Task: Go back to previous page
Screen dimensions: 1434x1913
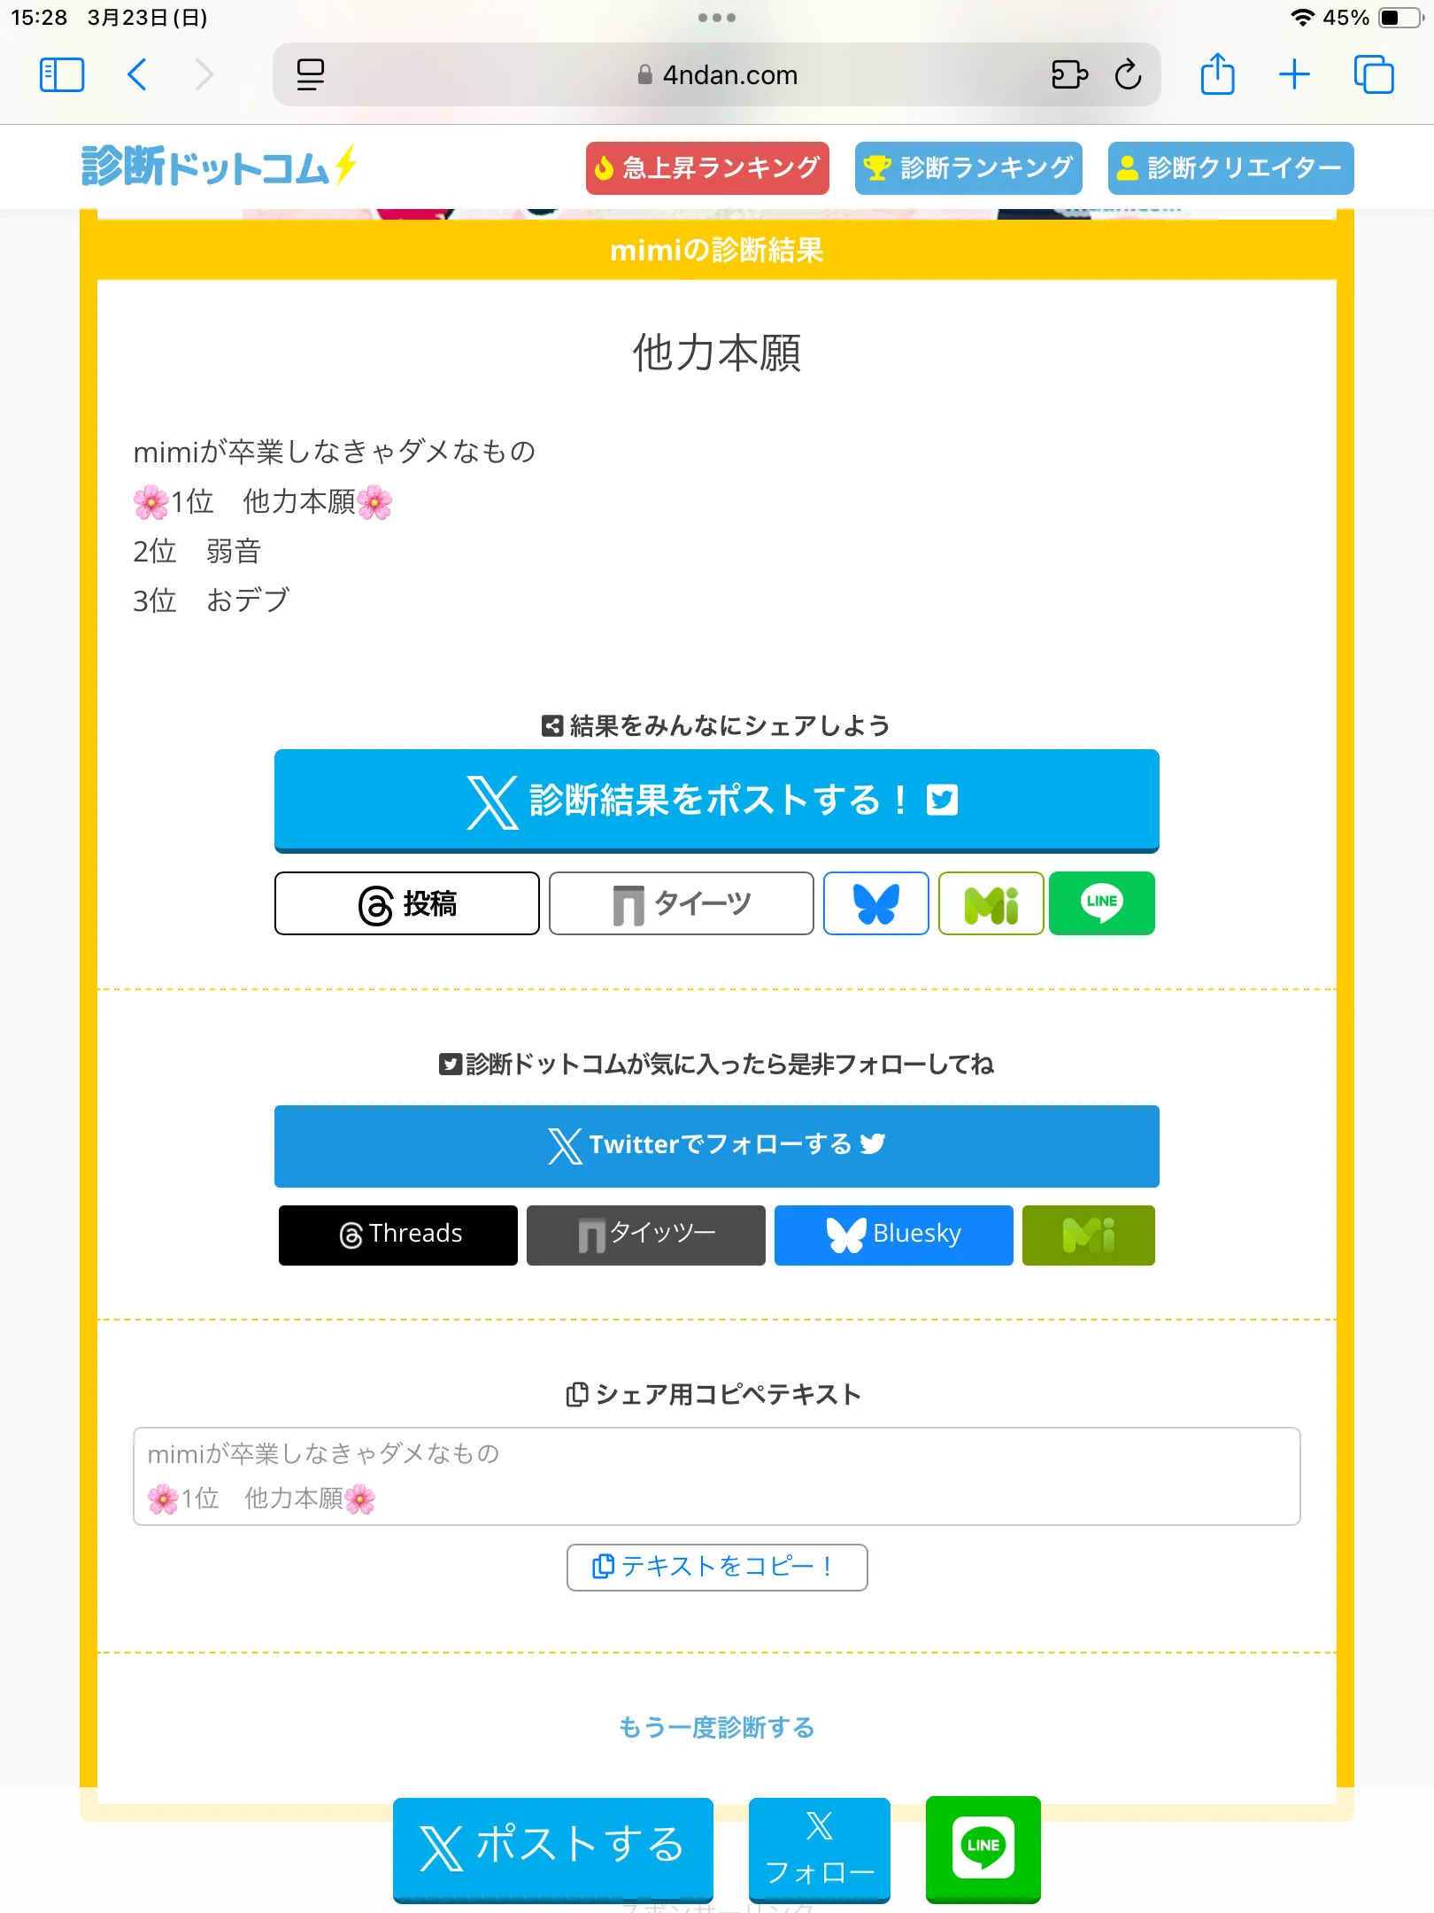Action: 137,75
